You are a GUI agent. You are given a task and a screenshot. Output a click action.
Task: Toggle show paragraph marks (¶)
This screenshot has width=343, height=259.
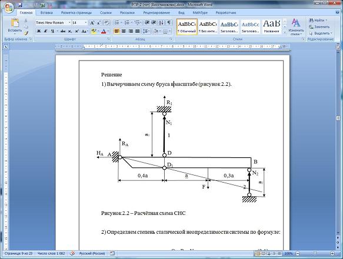pyautogui.click(x=169, y=23)
